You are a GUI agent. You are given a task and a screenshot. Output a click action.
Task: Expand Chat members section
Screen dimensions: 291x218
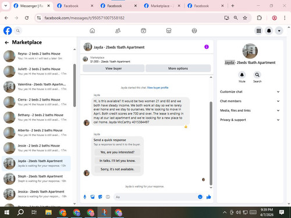pyautogui.click(x=250, y=101)
